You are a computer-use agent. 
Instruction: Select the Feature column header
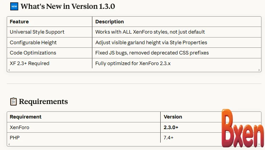click(x=19, y=22)
